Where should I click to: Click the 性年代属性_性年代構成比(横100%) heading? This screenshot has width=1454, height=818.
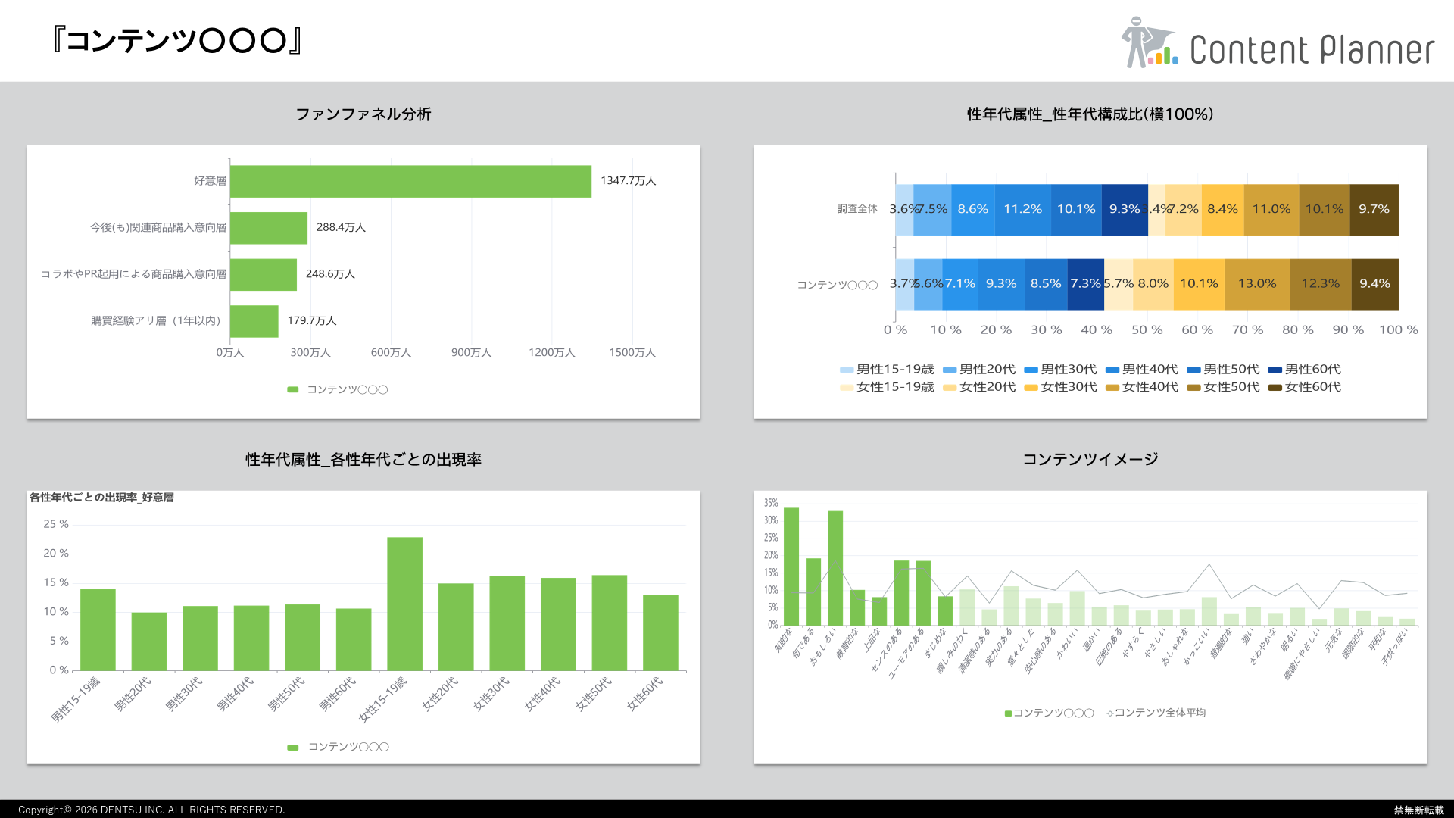click(1090, 114)
